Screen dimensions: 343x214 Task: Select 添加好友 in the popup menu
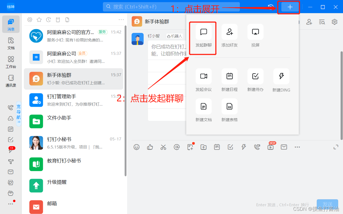pos(229,36)
